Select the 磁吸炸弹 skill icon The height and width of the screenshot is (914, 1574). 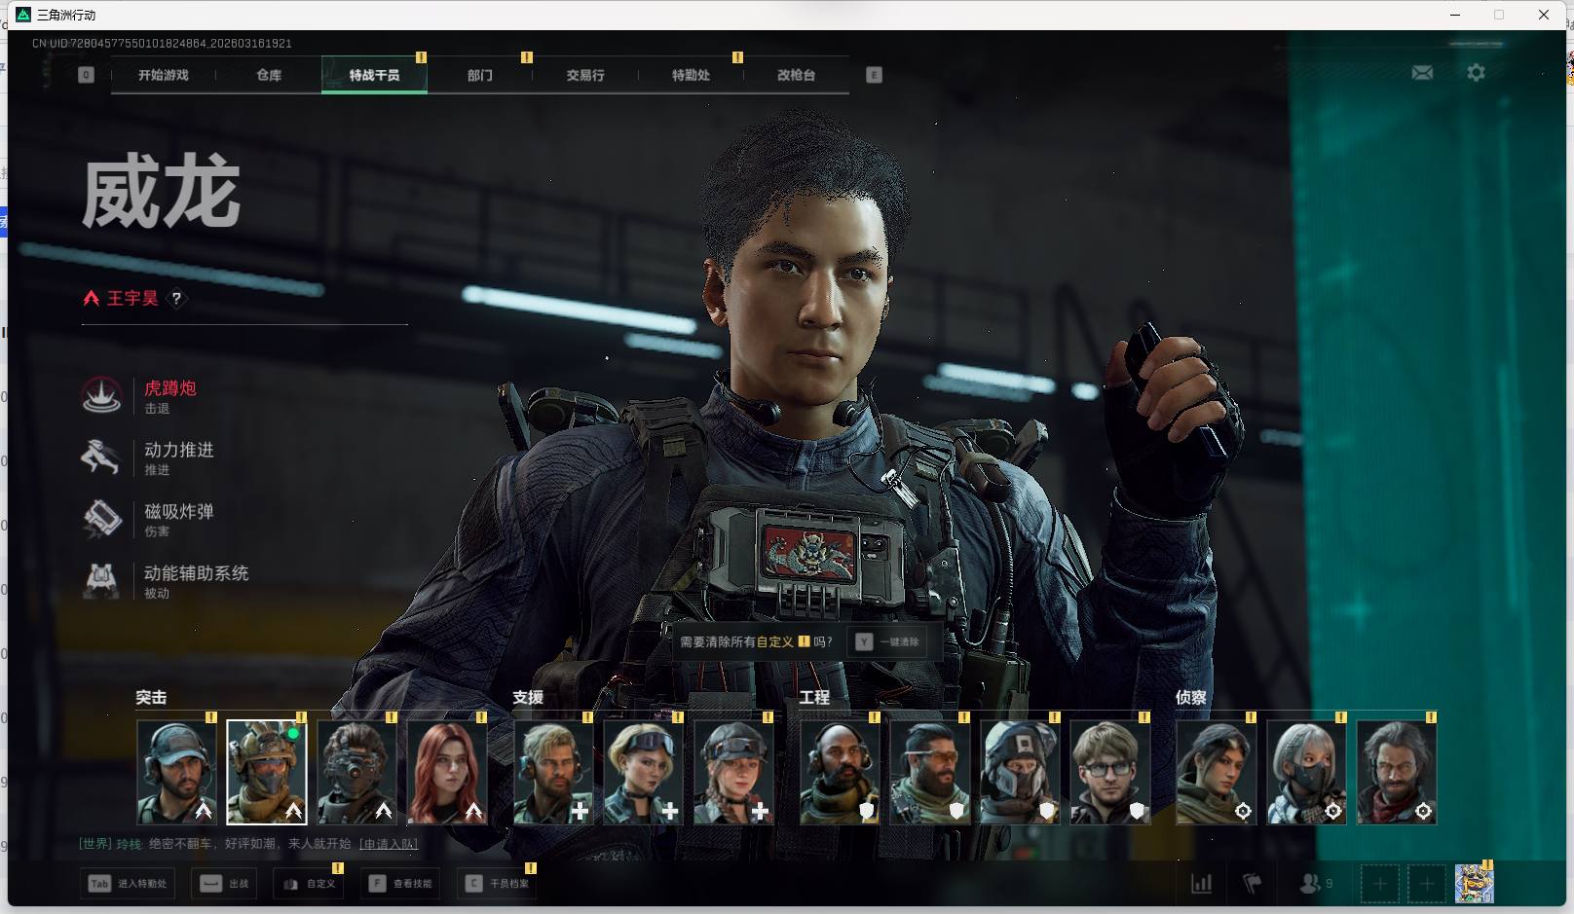(101, 519)
